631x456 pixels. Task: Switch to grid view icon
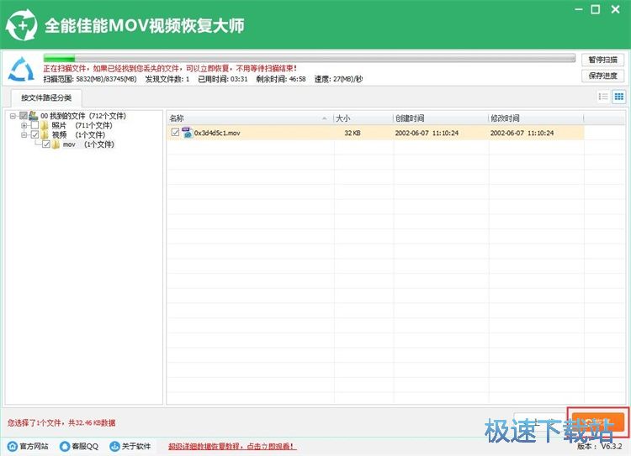(618, 97)
